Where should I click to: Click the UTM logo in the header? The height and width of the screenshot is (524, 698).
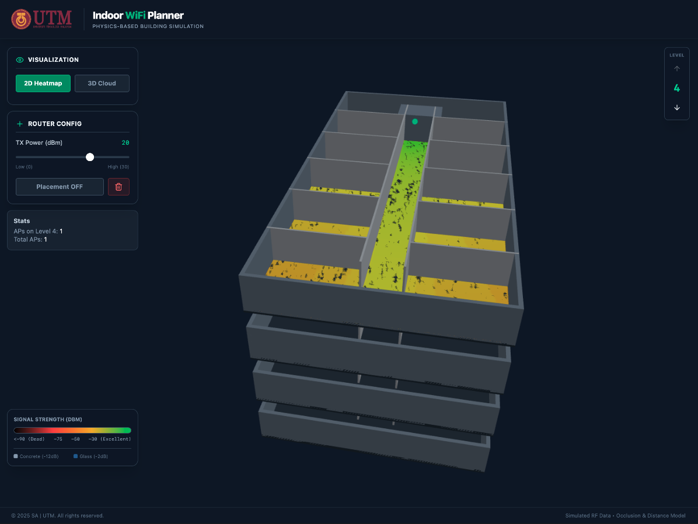pyautogui.click(x=41, y=19)
